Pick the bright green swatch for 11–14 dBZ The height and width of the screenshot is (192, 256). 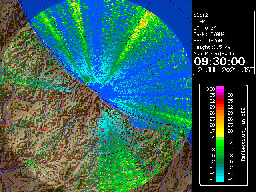(x=220, y=143)
